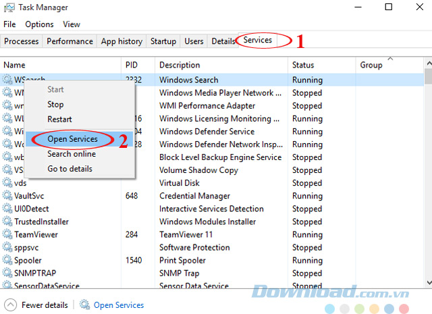Open the Options menu

[39, 24]
